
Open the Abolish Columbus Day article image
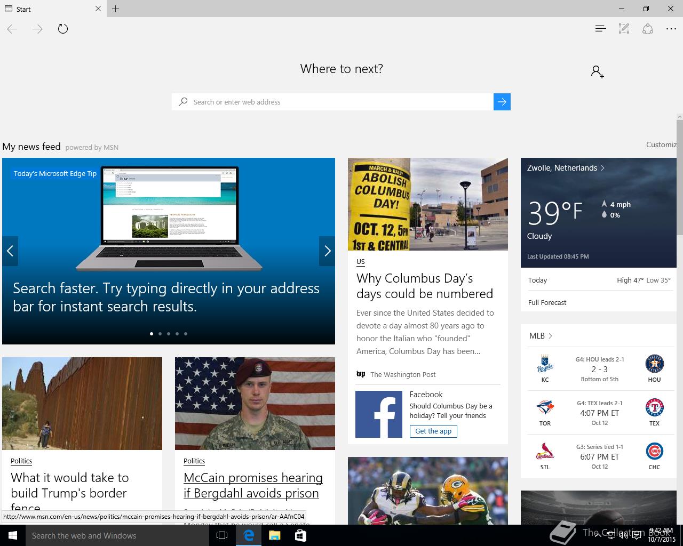coord(428,204)
